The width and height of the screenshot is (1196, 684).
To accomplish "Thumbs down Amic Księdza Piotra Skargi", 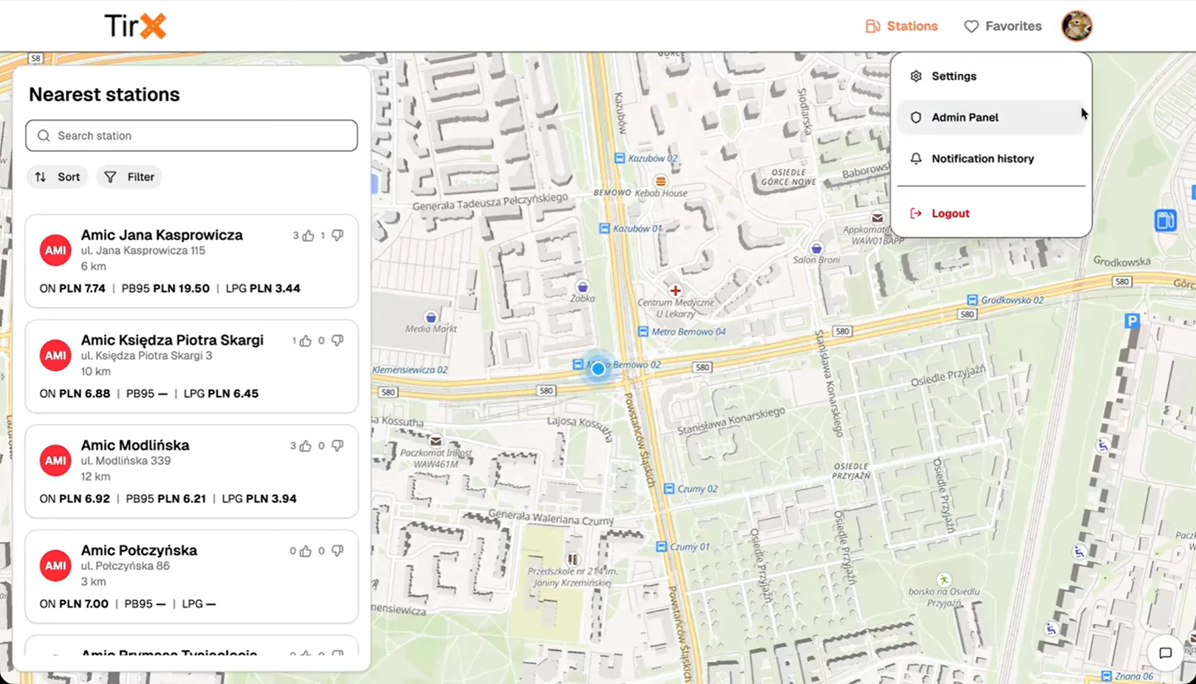I will point(337,341).
